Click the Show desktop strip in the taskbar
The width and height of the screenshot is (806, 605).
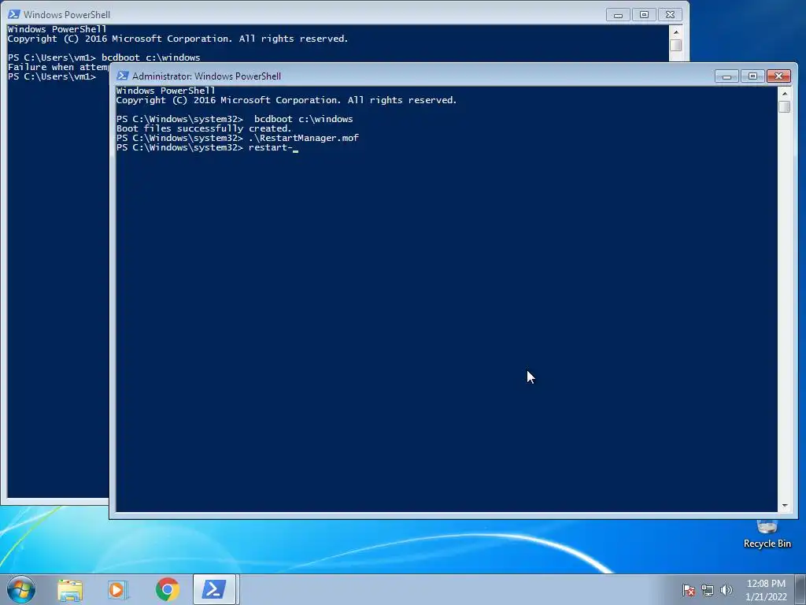800,589
